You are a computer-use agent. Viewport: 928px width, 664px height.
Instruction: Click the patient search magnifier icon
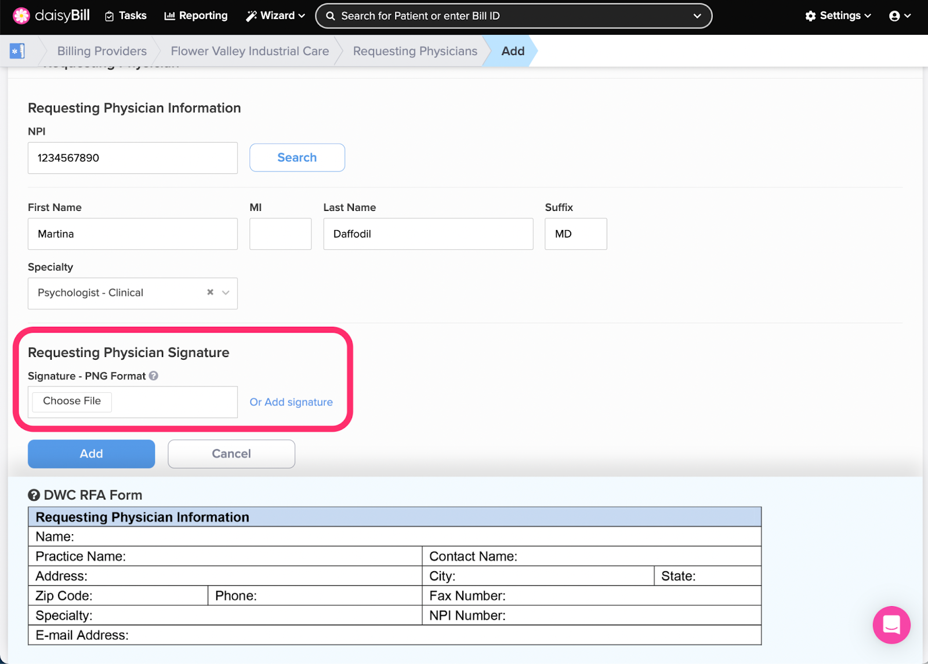click(331, 16)
